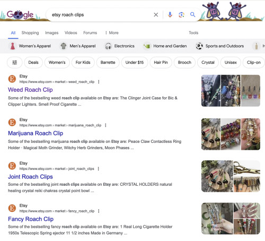Screen dimensions: 265x241
Task: Switch to the Images tab
Action: [x=51, y=33]
